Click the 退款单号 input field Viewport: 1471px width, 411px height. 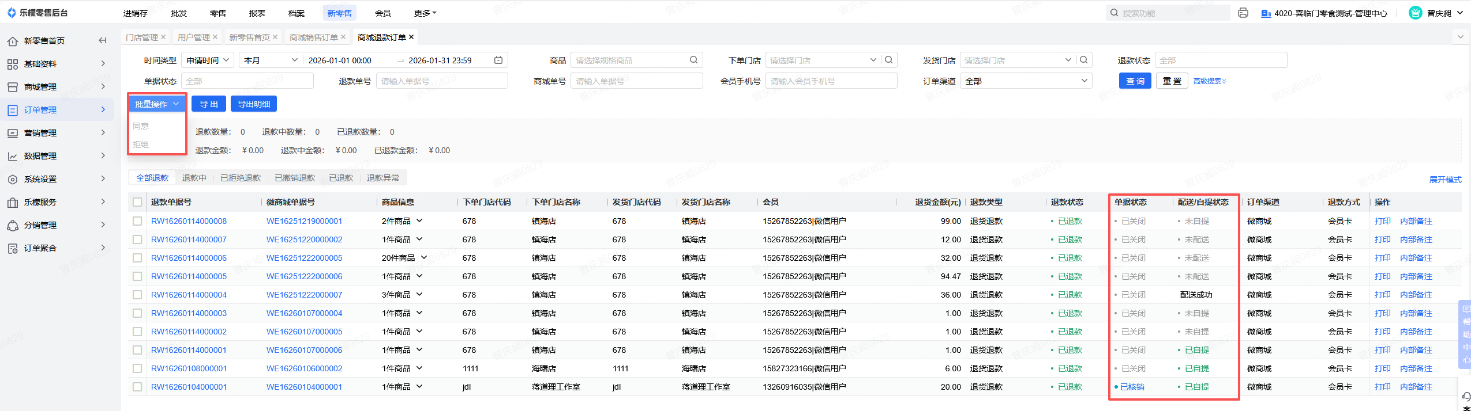coord(442,81)
